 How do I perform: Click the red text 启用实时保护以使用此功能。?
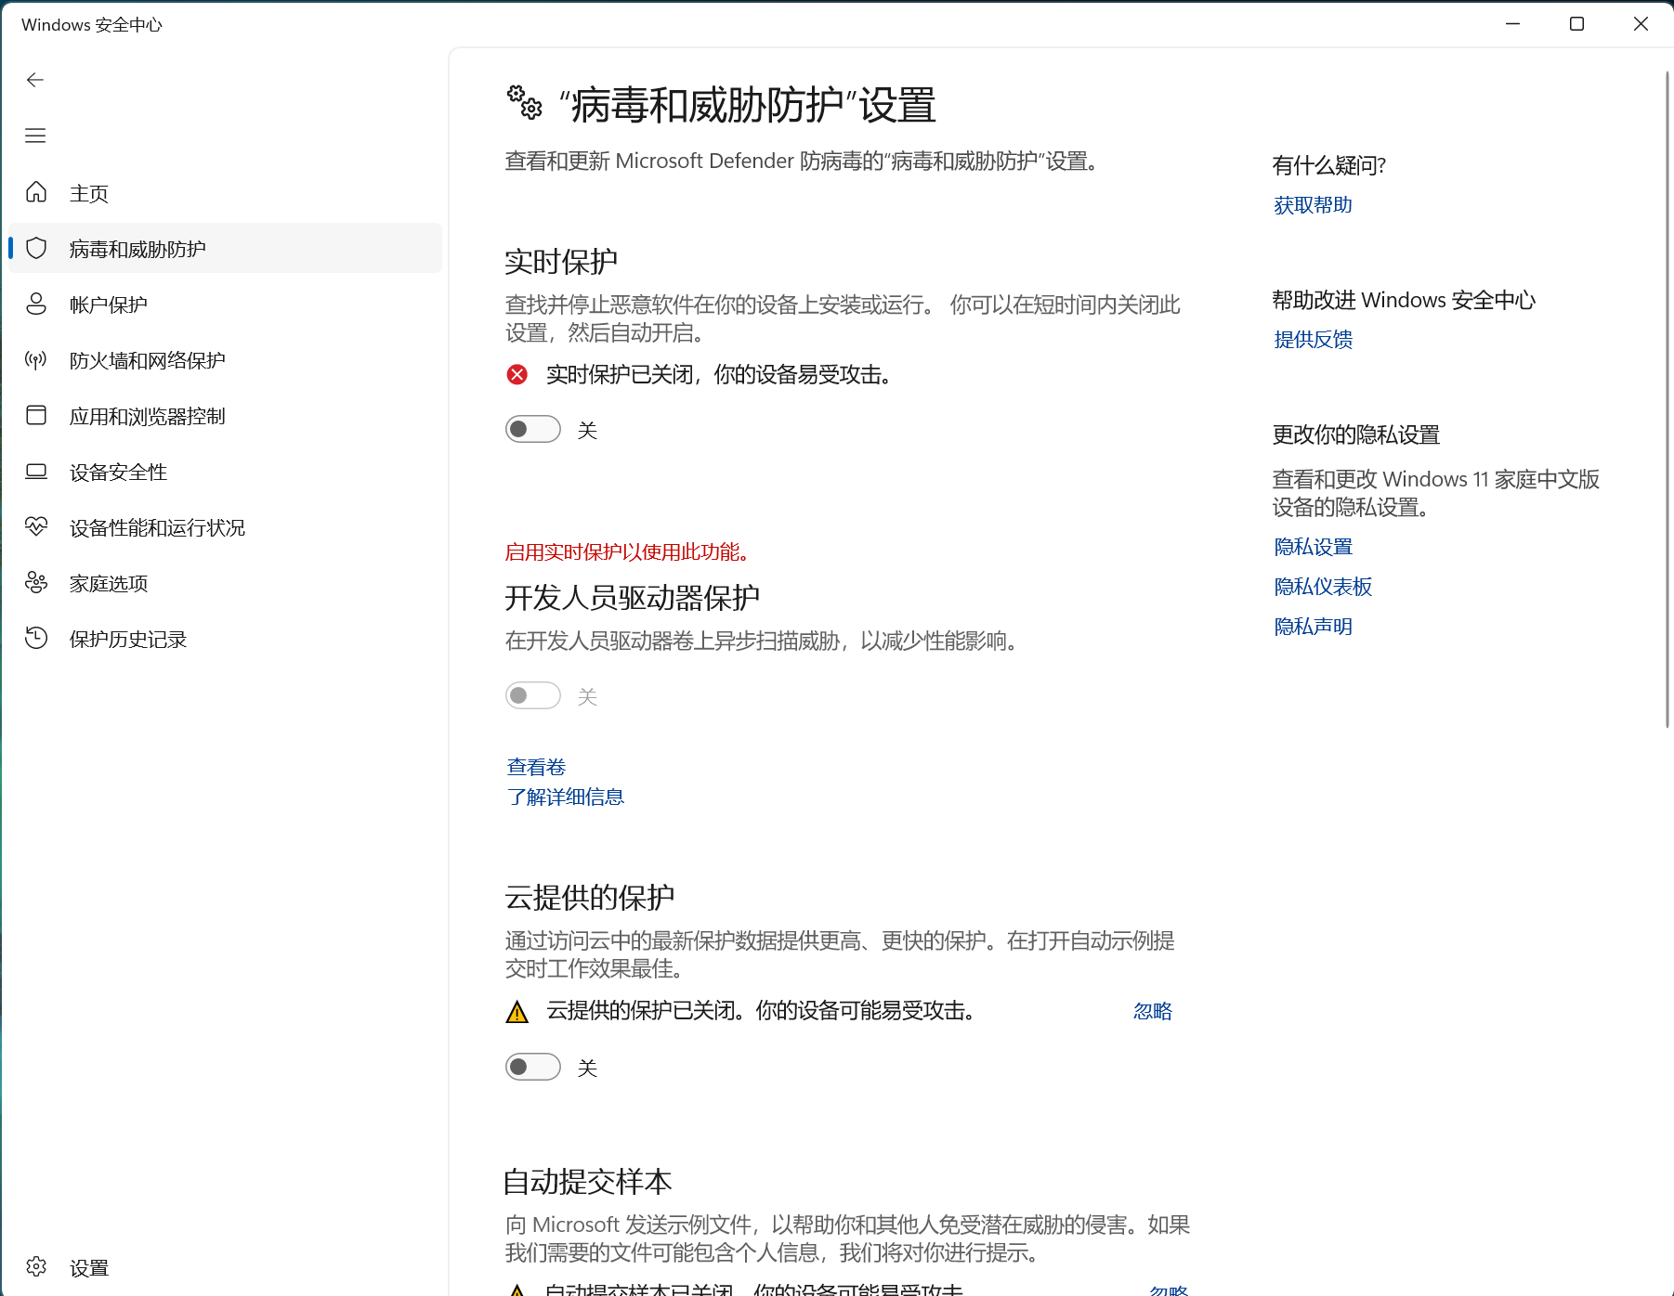coord(631,552)
